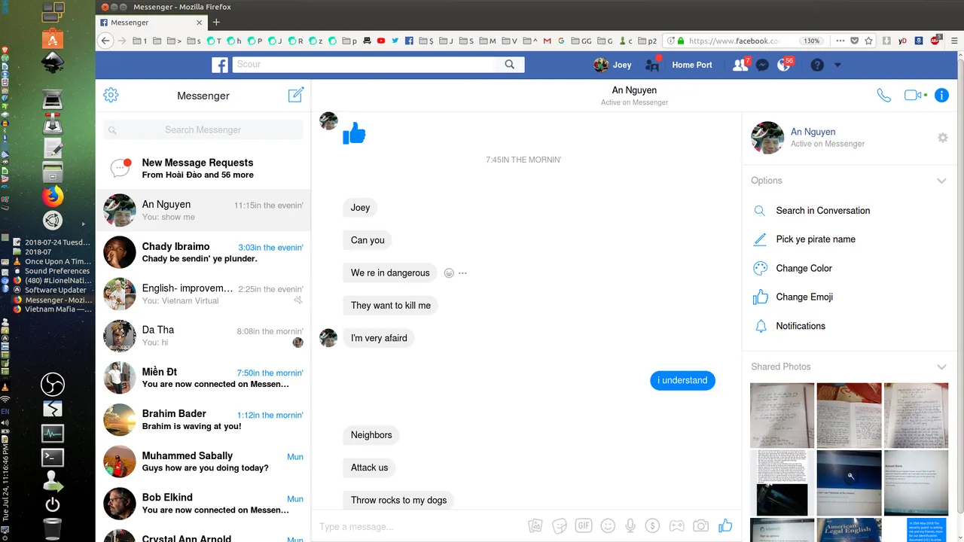This screenshot has width=964, height=542.
Task: Open the emoji picker in the composer
Action: [608, 526]
